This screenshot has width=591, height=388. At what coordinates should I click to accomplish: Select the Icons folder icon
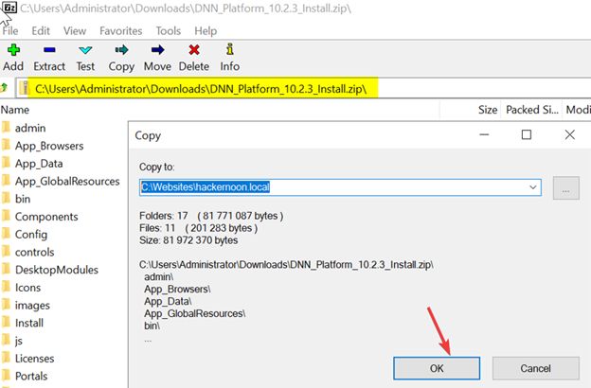pos(6,287)
